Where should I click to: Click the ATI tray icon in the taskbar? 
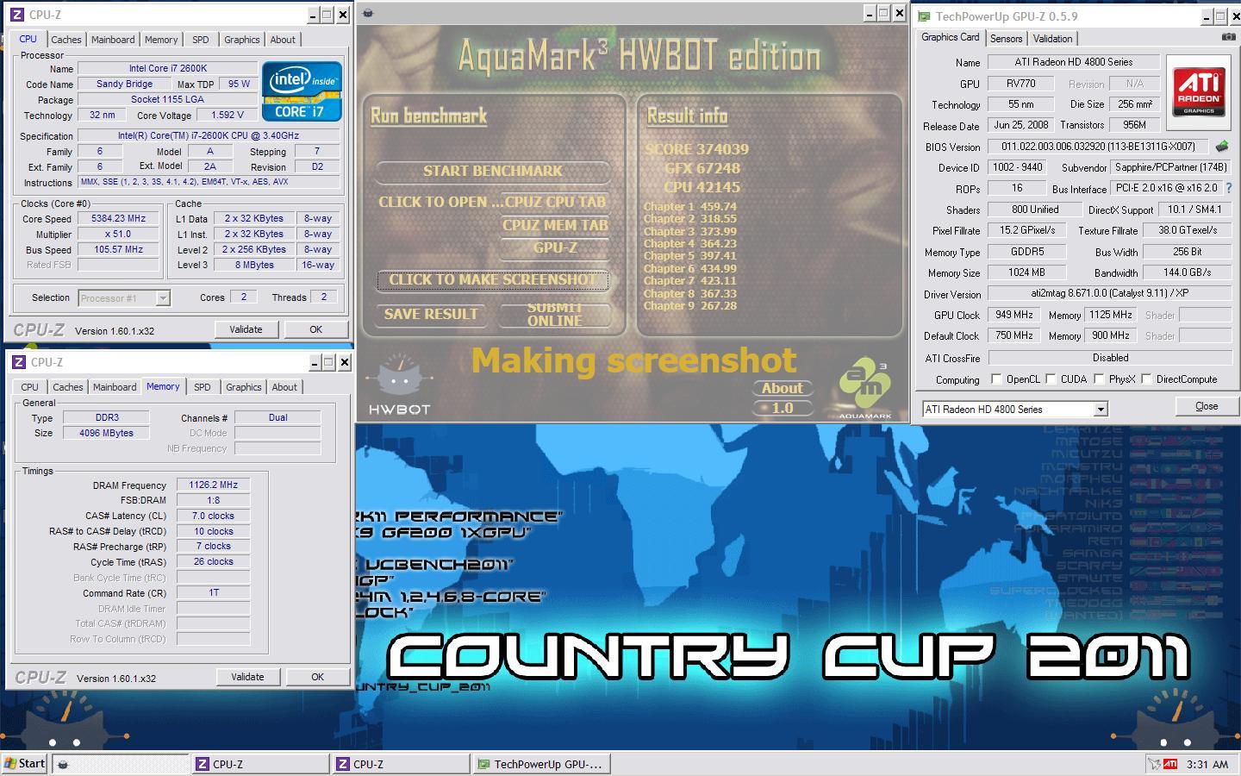click(1169, 764)
